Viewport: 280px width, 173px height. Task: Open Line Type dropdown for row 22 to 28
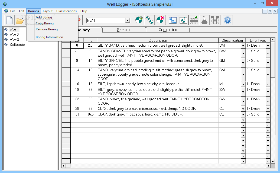click(268, 101)
